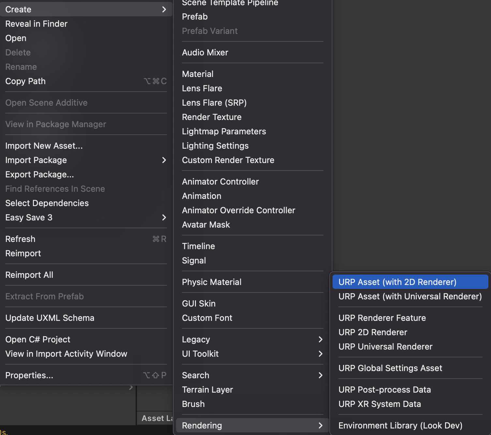
Task: Create an Animator Controller
Action: coord(220,181)
